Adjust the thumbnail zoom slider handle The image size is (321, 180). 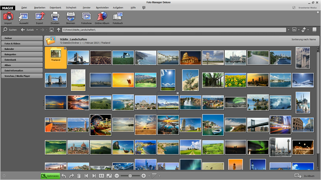(130, 176)
